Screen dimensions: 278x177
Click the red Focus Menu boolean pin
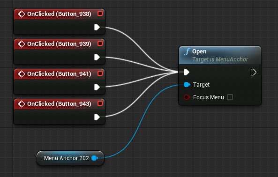tap(187, 97)
